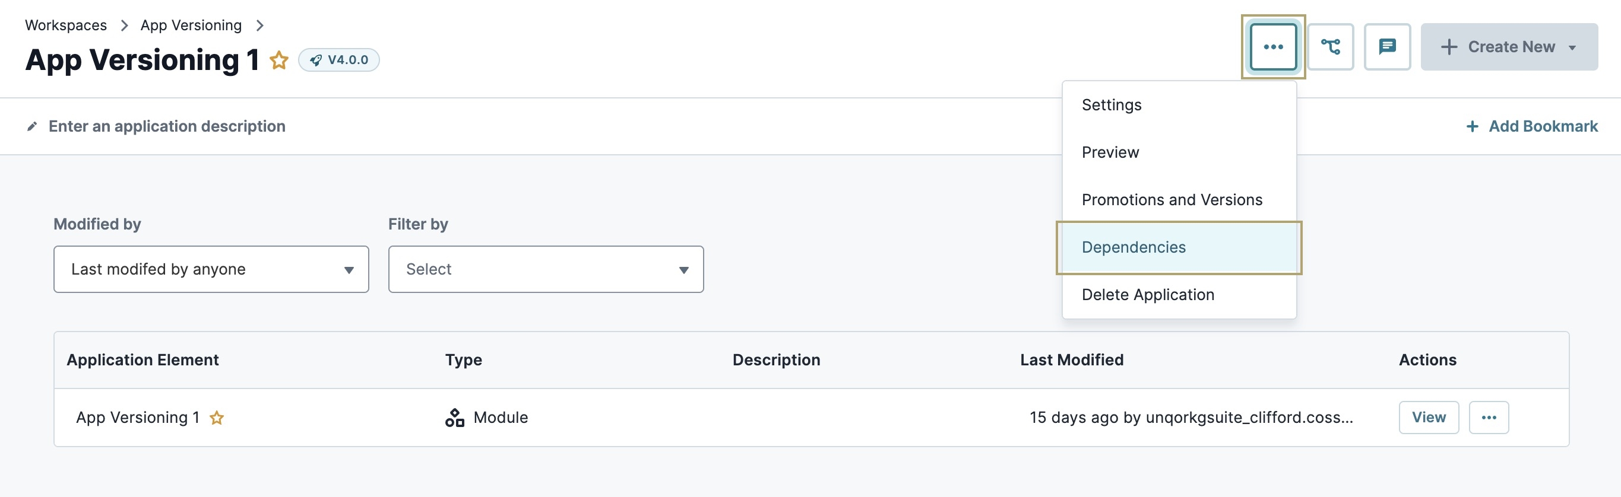Toggle favorite star beside App Versioning 1 title
1621x497 pixels.
point(278,60)
